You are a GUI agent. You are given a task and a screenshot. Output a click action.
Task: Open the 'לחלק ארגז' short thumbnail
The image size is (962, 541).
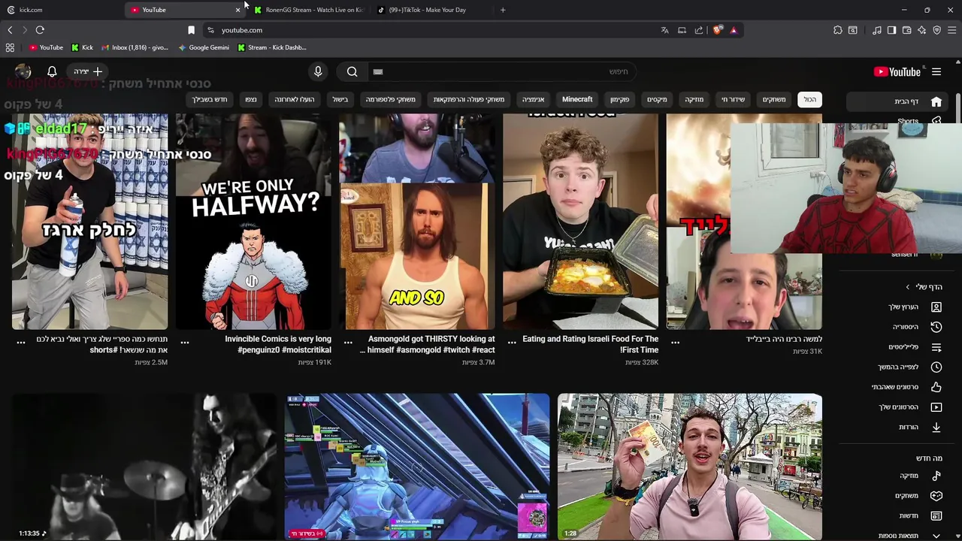[x=89, y=221]
